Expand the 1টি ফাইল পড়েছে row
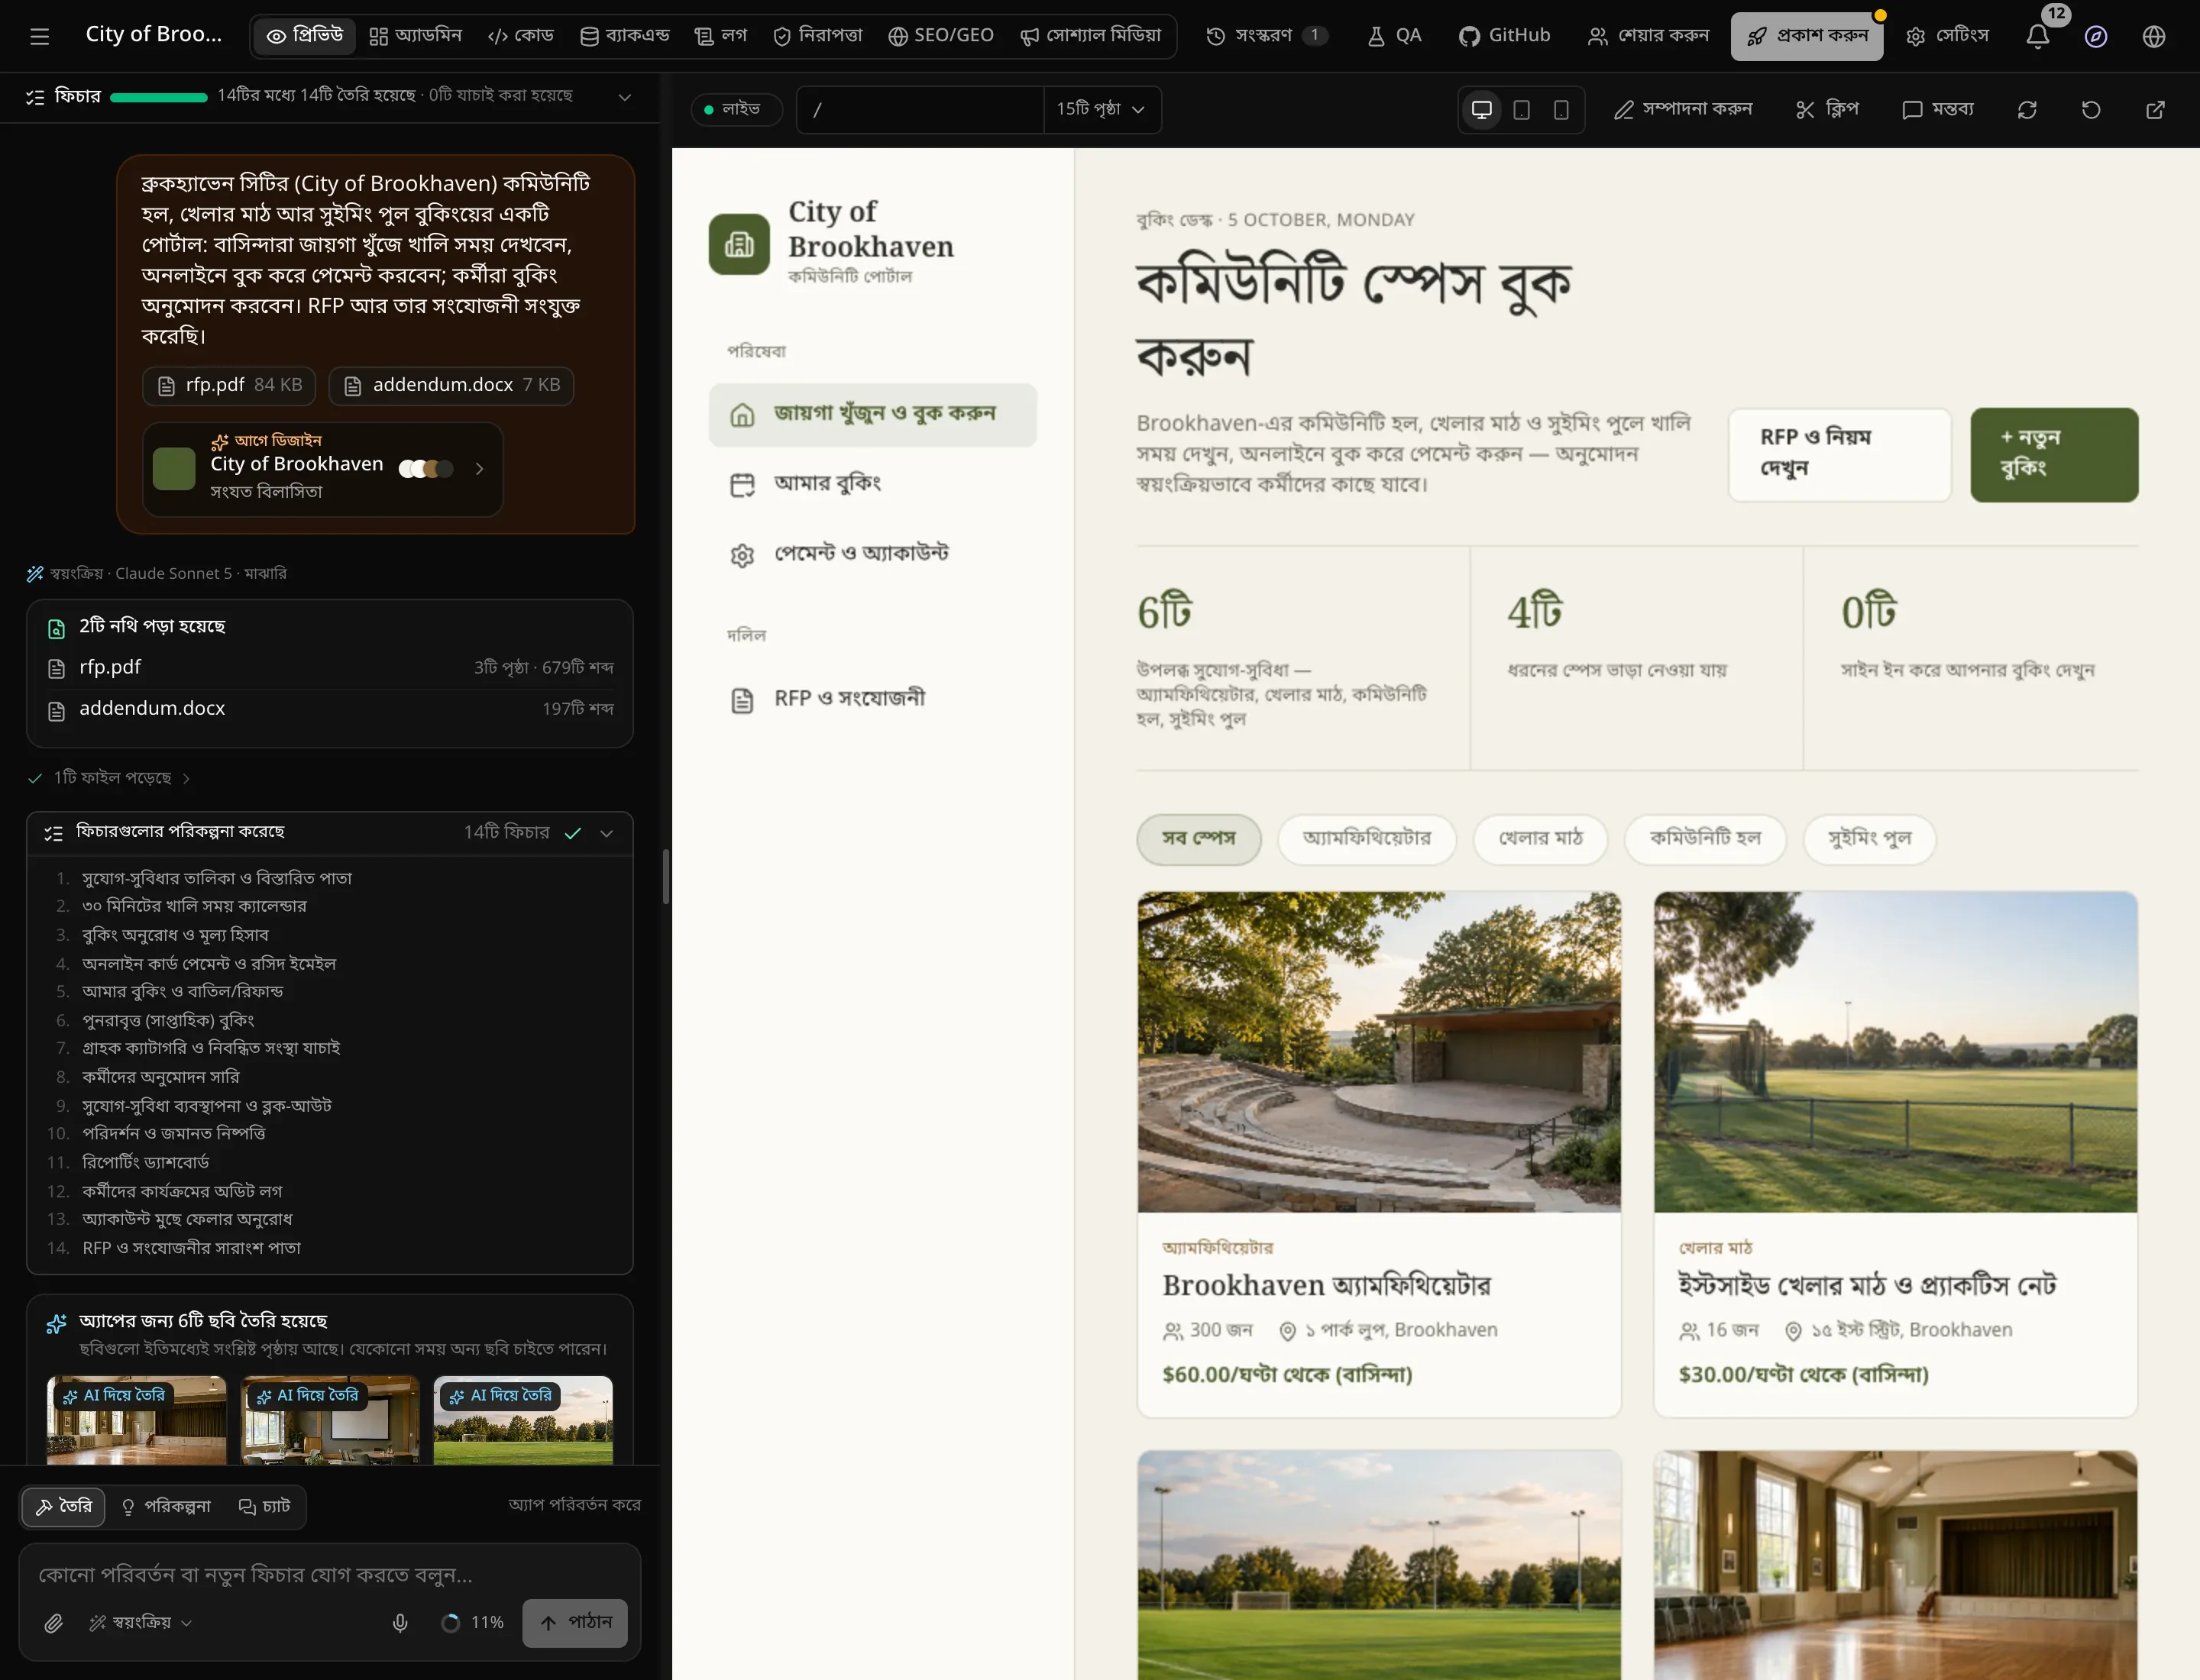2200x1680 pixels. click(110, 778)
